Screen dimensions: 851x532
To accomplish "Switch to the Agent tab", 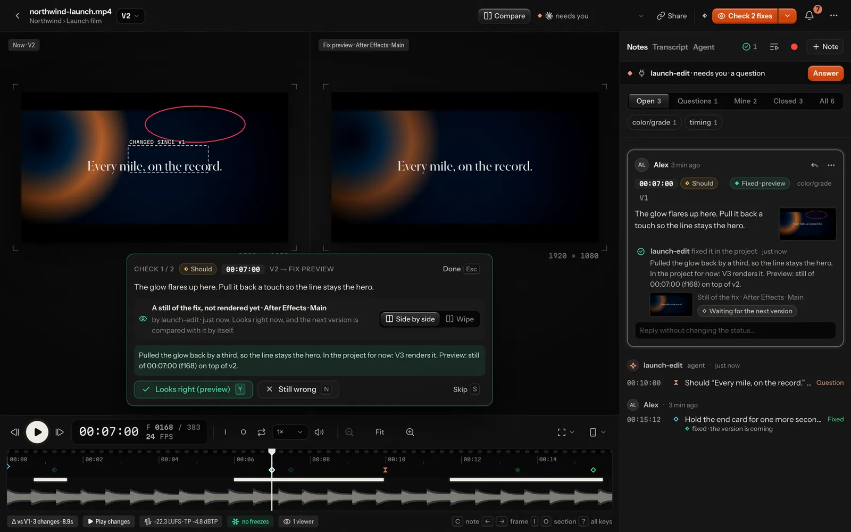I will tap(704, 47).
